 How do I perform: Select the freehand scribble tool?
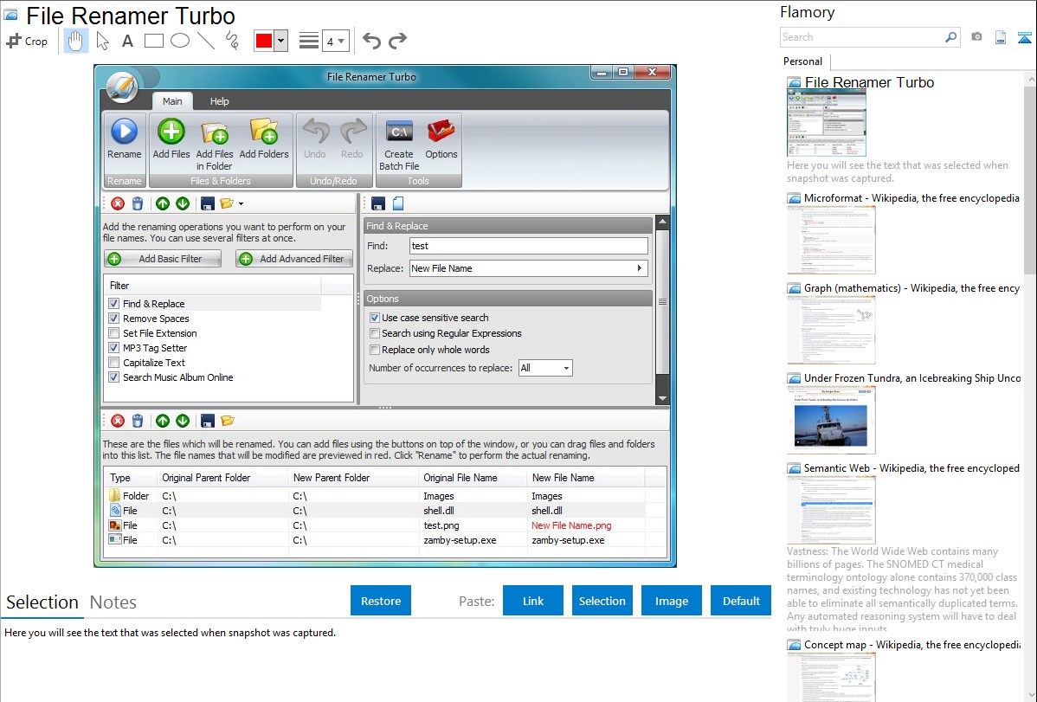[x=232, y=41]
